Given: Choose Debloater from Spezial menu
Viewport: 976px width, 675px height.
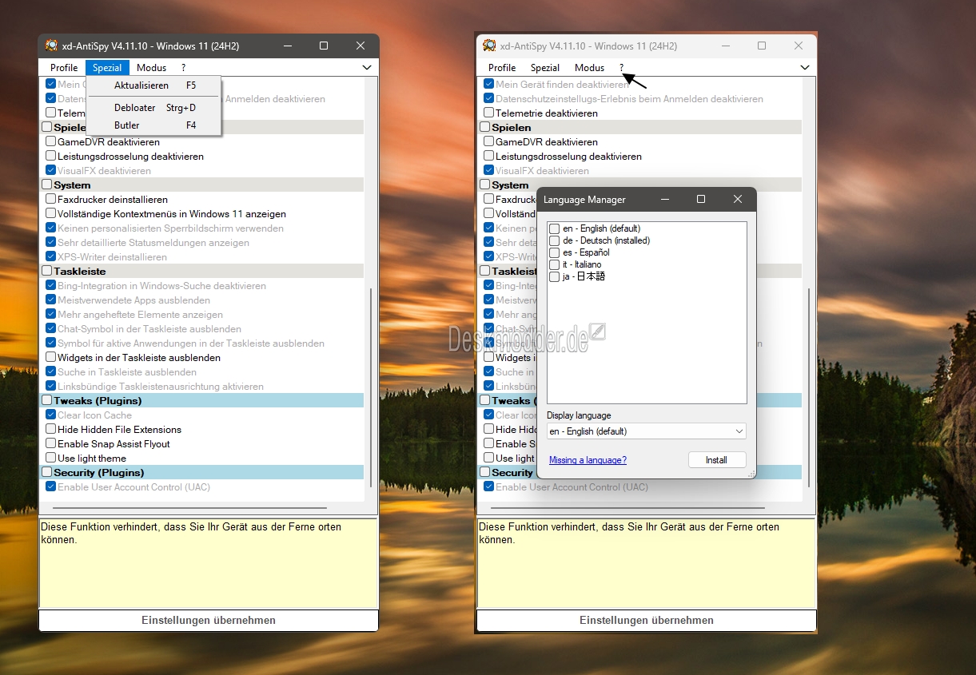Looking at the screenshot, I should (153, 108).
